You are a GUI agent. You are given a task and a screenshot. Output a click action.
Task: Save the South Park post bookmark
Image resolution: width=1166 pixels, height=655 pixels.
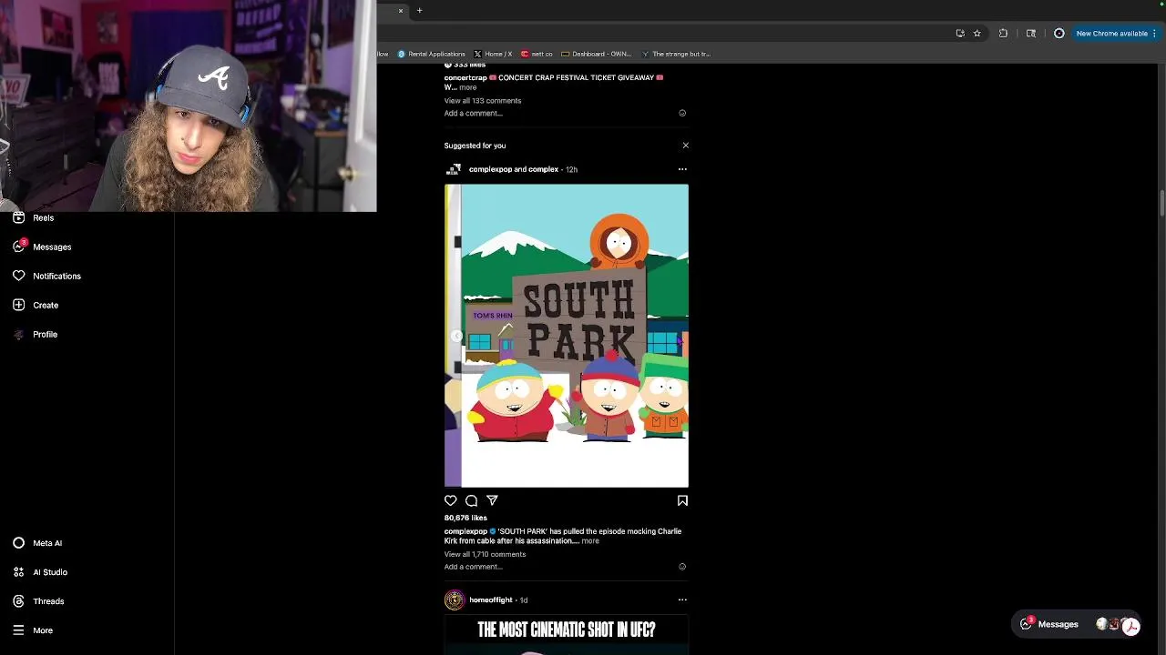tap(682, 500)
